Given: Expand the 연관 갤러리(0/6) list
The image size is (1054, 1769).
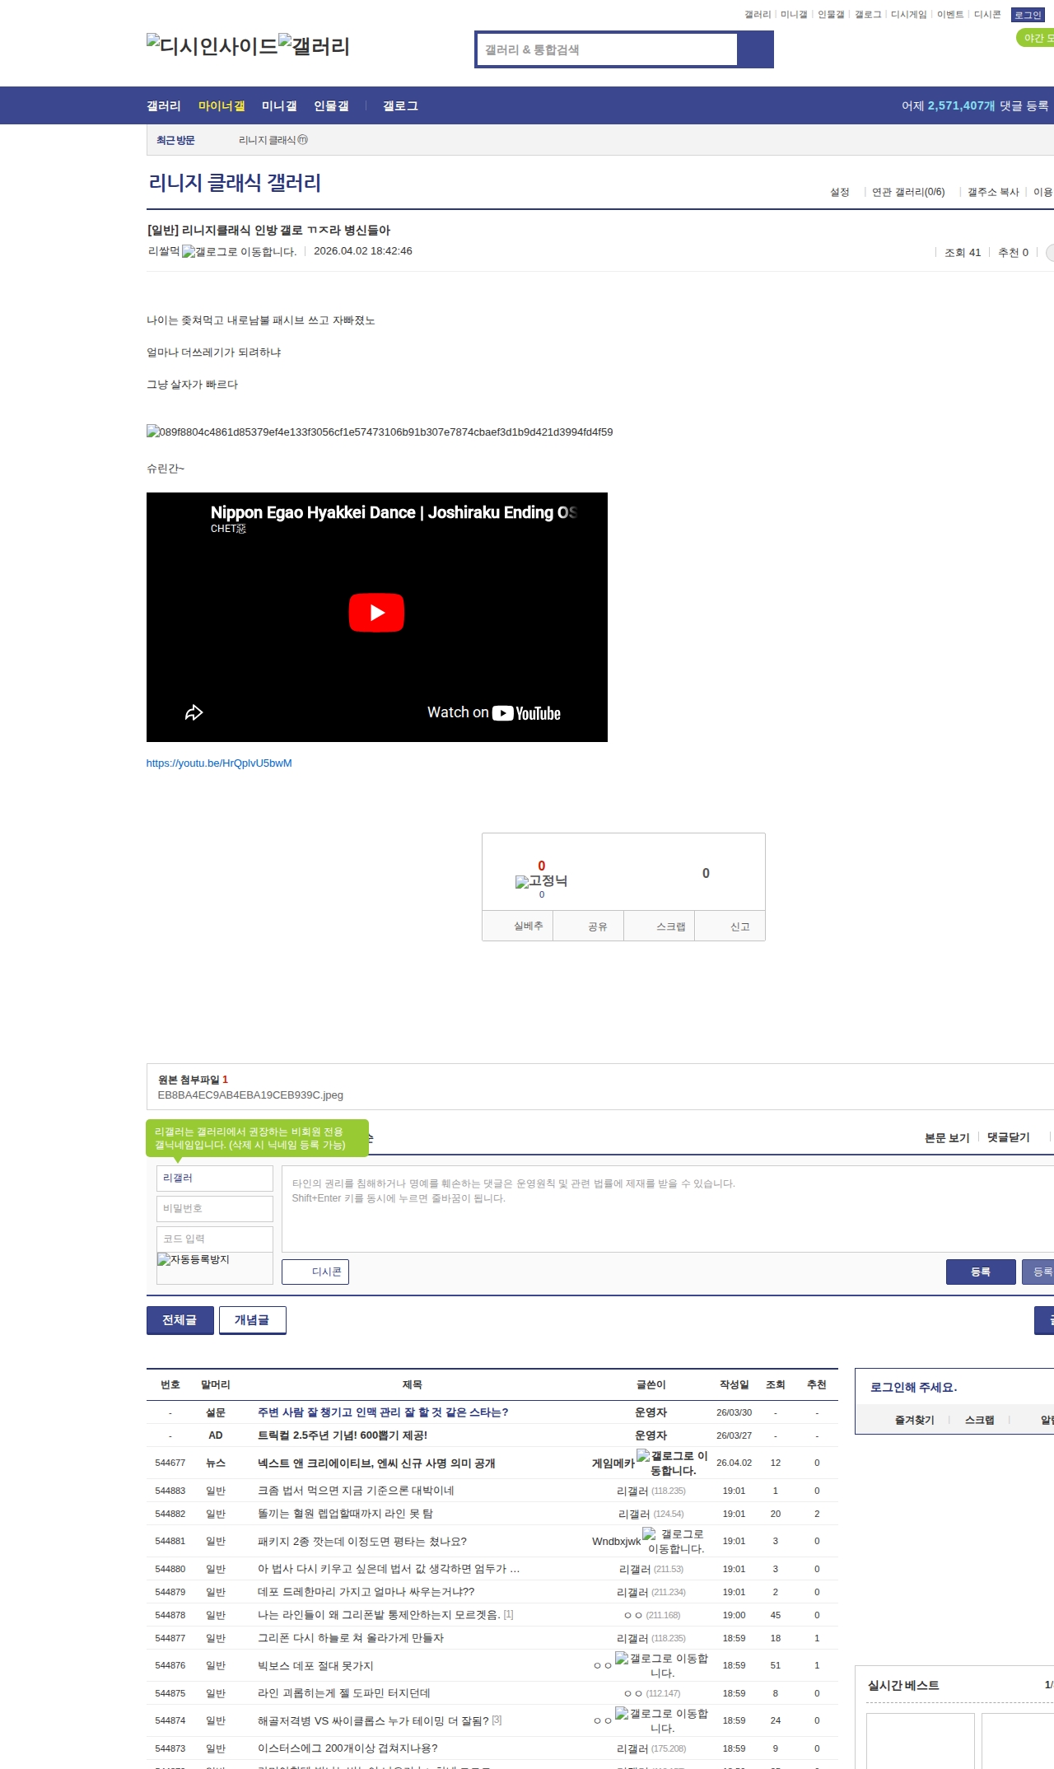Looking at the screenshot, I should tap(907, 192).
